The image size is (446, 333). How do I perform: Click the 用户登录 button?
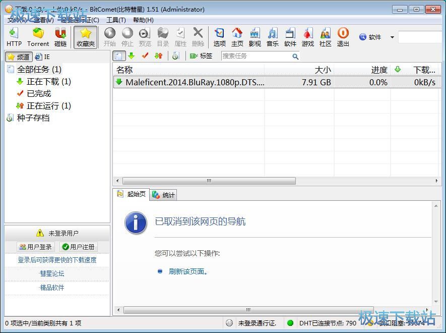(35, 247)
